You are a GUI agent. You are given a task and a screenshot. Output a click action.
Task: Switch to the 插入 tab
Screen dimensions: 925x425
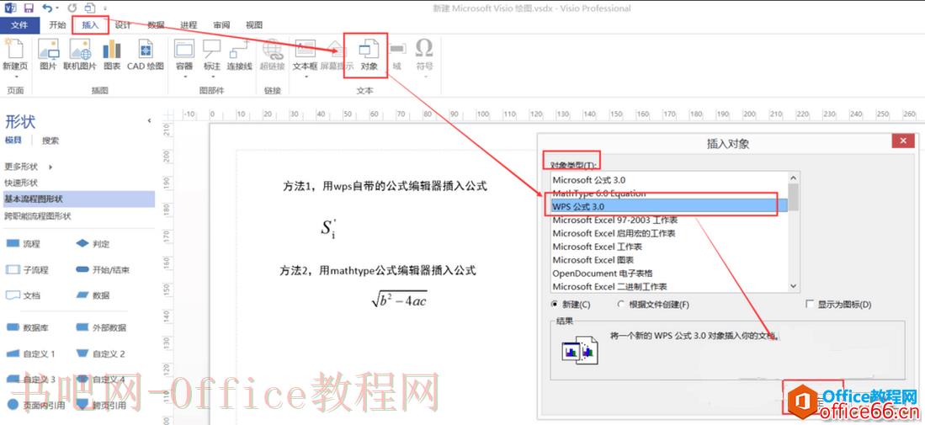pyautogui.click(x=90, y=25)
